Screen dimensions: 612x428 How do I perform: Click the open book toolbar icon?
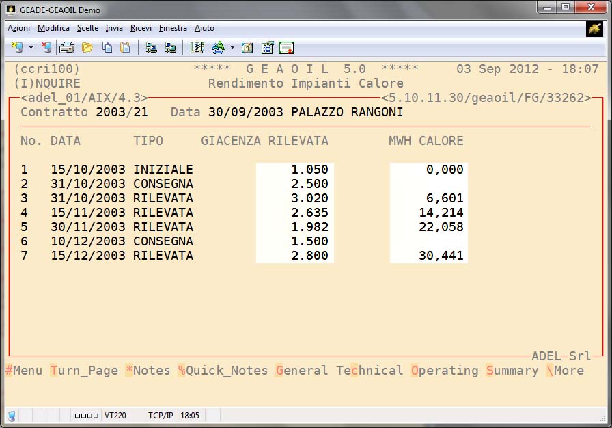click(197, 47)
